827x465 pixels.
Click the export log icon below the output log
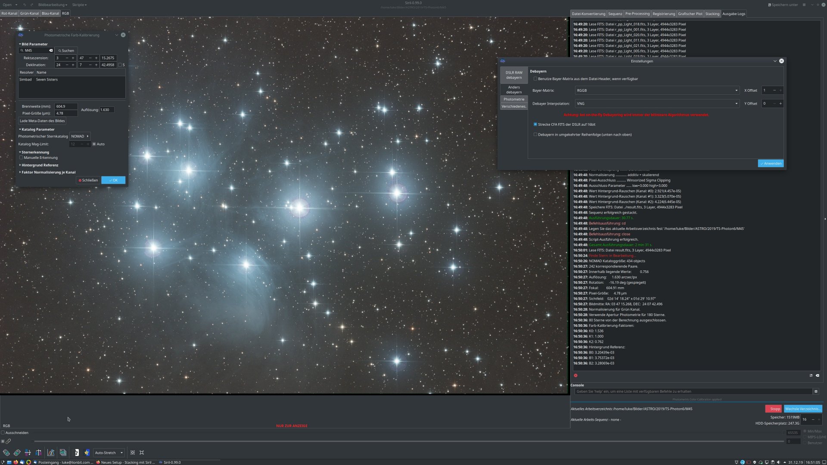(x=811, y=375)
